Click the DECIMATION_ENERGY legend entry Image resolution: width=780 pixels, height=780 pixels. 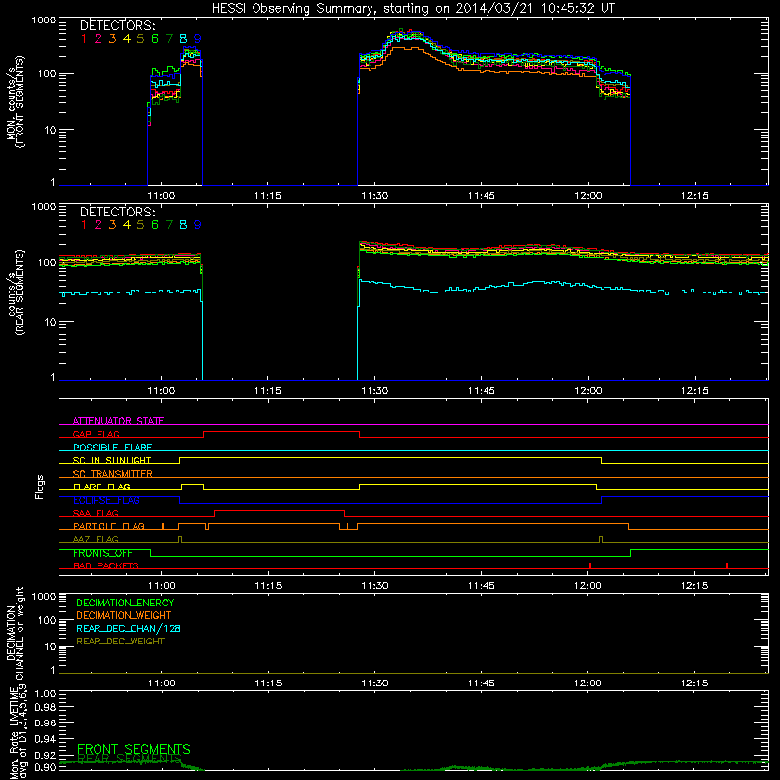coord(125,603)
